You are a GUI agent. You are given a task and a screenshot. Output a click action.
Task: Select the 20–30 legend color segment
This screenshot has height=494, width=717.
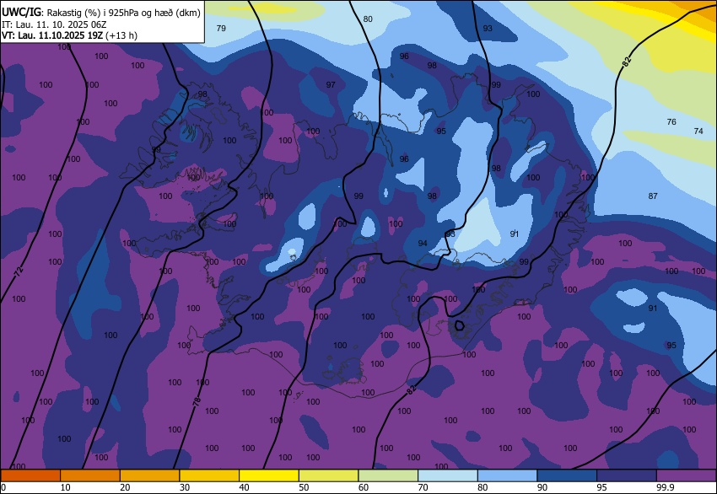[x=149, y=475]
